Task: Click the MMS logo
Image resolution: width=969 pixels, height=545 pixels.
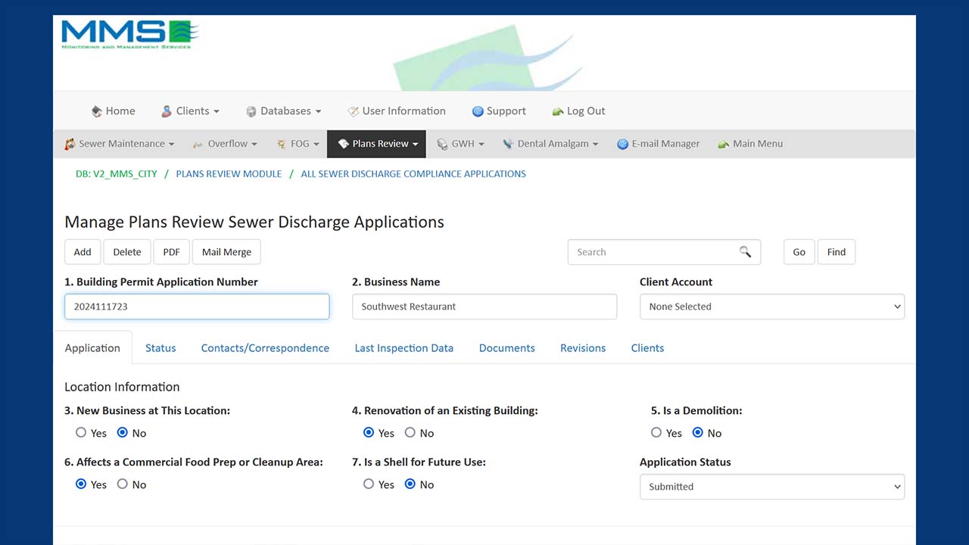Action: point(129,34)
